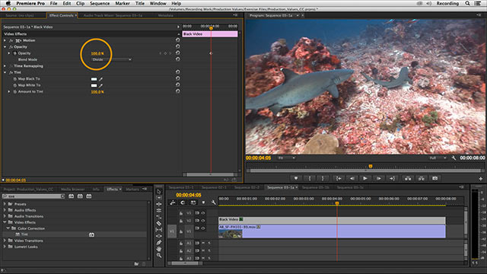Select the Rolling Edit tool
This screenshot has height=274, width=487.
(x=159, y=210)
